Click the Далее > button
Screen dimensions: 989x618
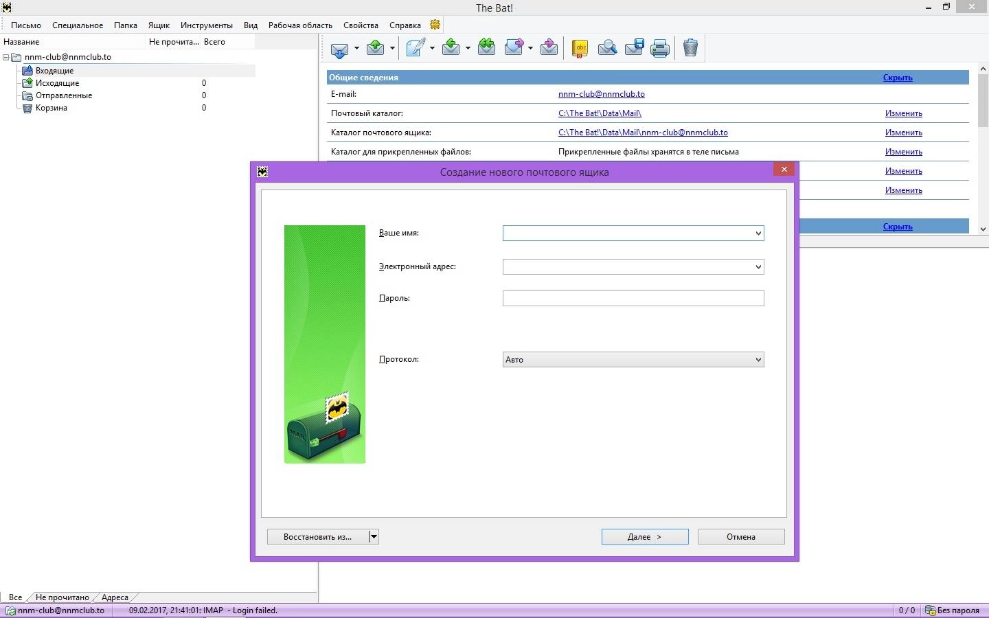(645, 537)
